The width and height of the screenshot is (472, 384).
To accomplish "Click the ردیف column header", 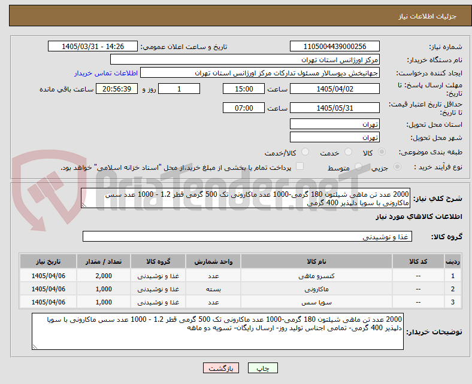I will [x=453, y=261].
